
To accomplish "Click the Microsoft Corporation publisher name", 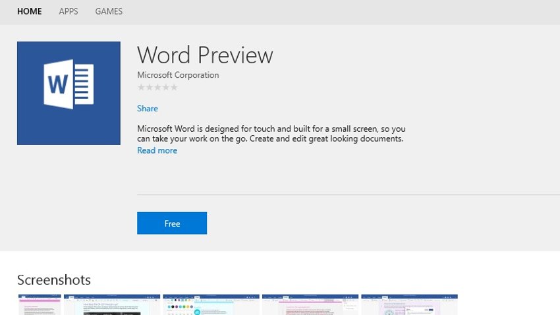I will click(178, 75).
